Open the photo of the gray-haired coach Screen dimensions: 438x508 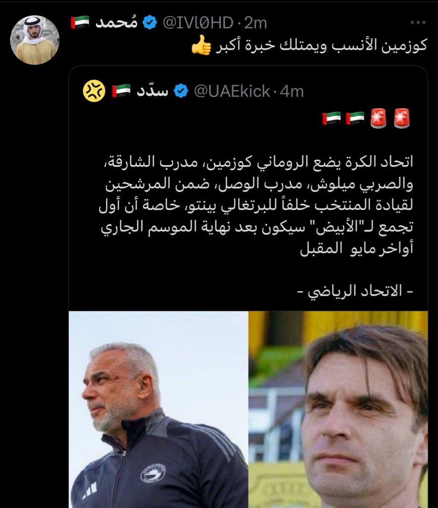coord(159,409)
